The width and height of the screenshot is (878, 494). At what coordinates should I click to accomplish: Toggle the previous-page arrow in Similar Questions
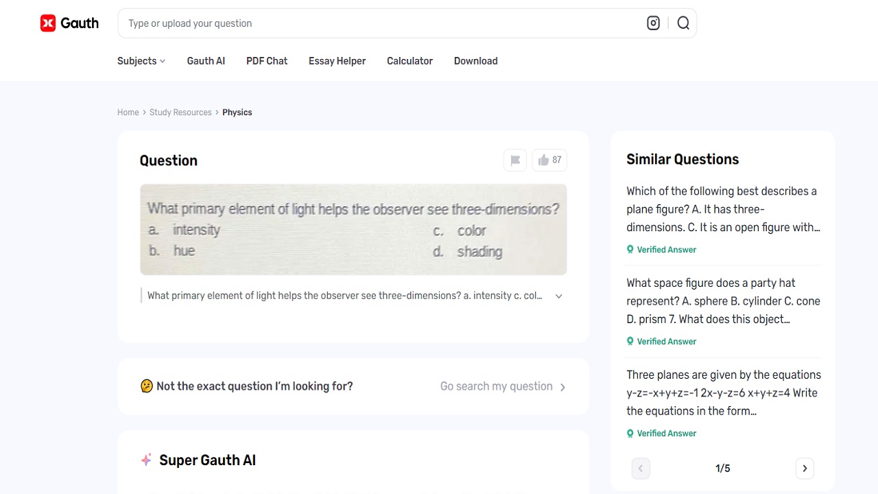[641, 468]
